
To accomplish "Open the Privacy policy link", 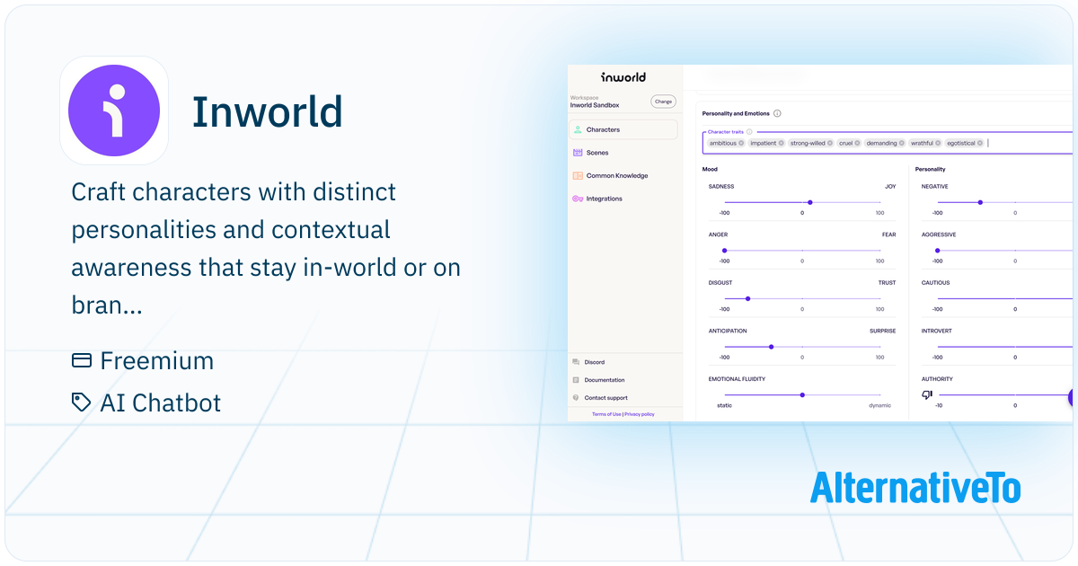I will [640, 414].
